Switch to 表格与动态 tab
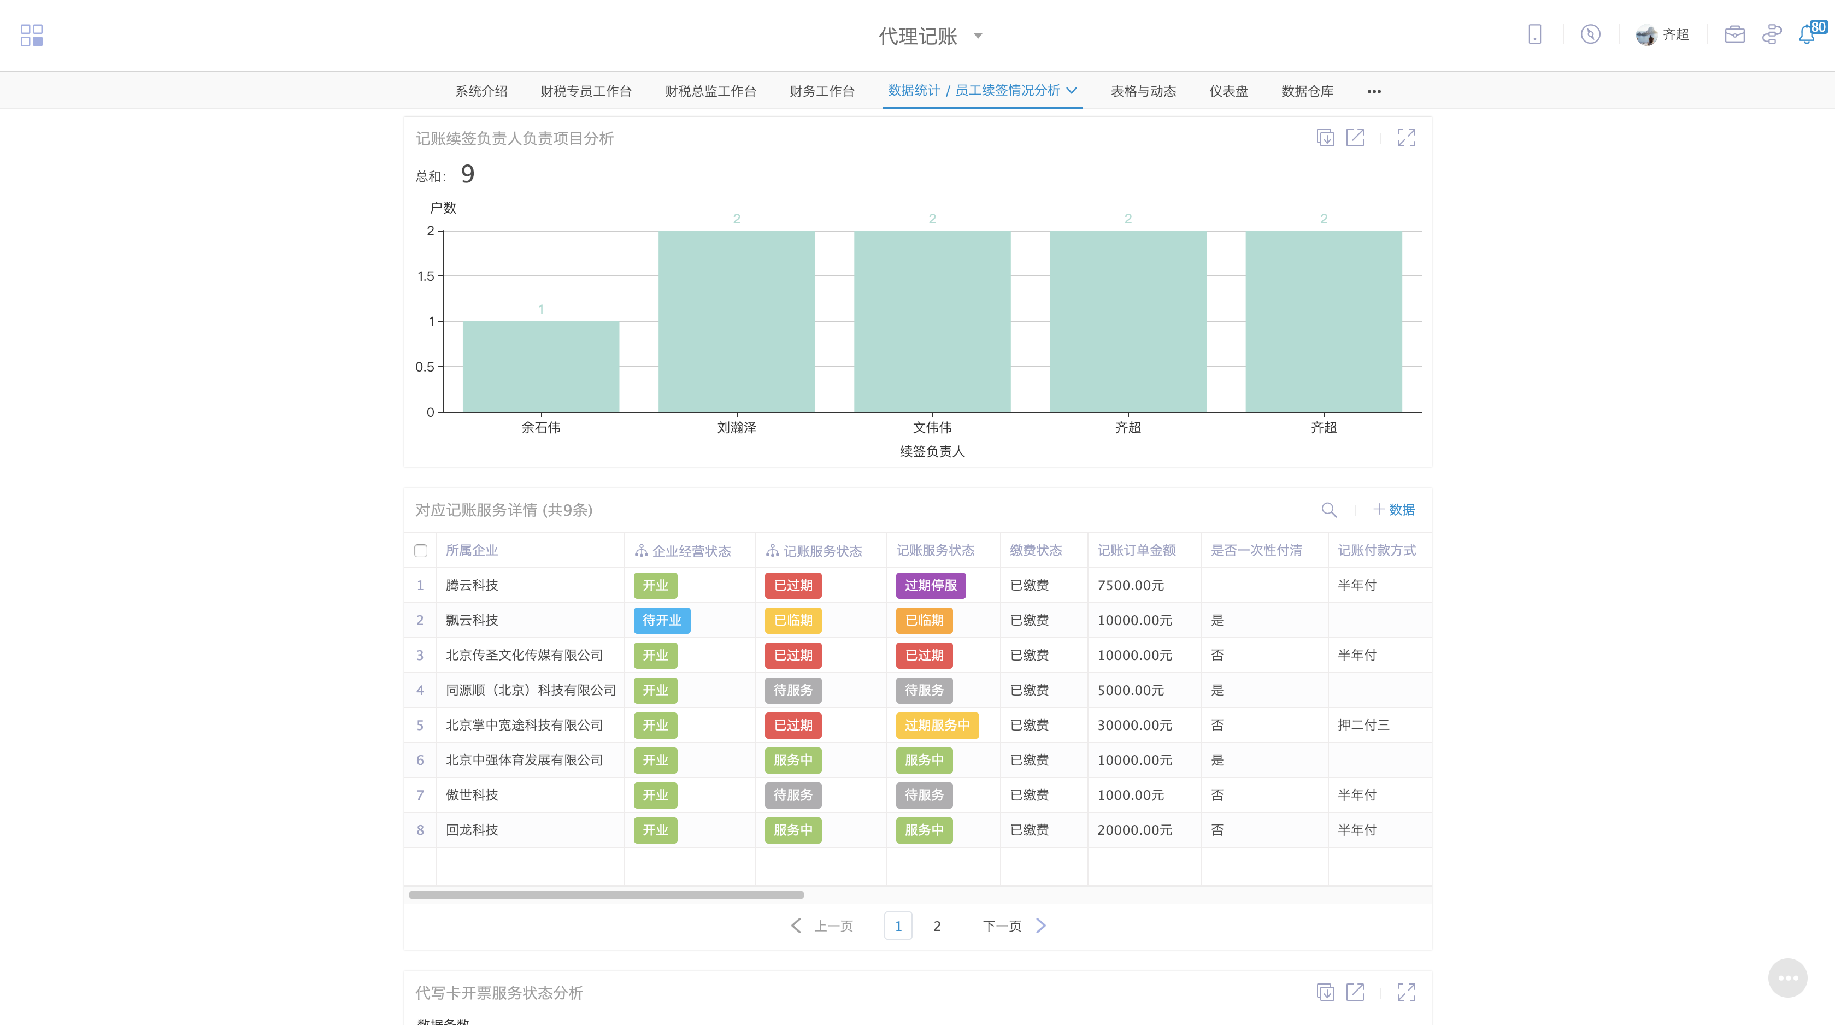 point(1143,91)
